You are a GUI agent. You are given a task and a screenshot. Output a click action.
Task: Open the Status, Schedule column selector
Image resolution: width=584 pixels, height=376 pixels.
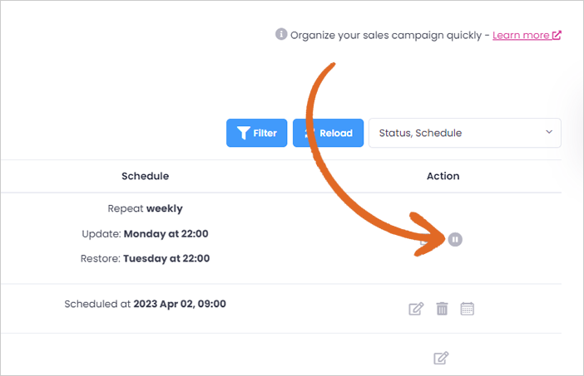pyautogui.click(x=465, y=133)
